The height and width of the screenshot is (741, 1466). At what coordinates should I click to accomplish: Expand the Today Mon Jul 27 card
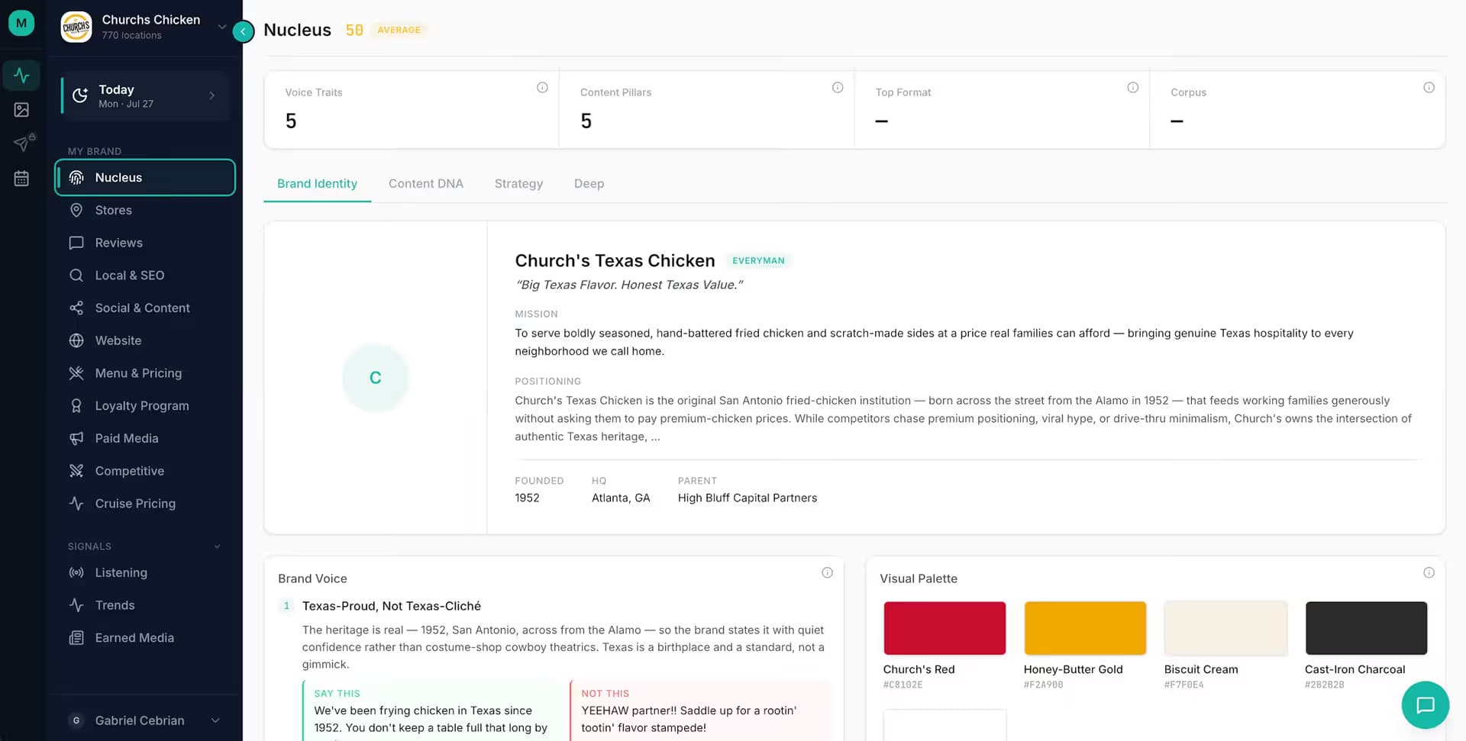[145, 96]
